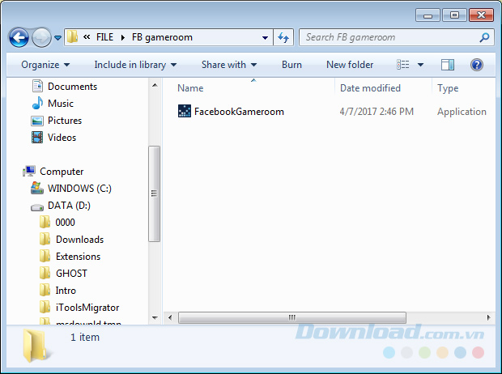The width and height of the screenshot is (502, 374).
Task: Open the Intro folder
Action: [66, 290]
